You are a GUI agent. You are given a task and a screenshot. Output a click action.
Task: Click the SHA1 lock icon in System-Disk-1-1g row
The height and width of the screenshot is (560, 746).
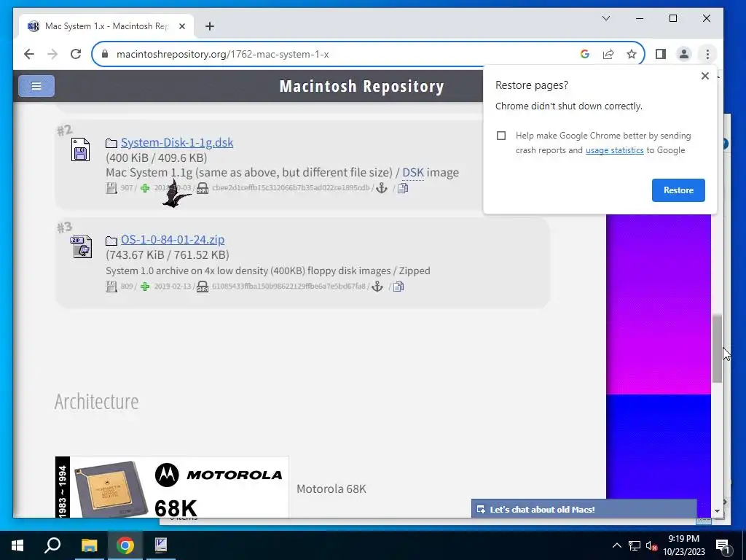pos(203,188)
